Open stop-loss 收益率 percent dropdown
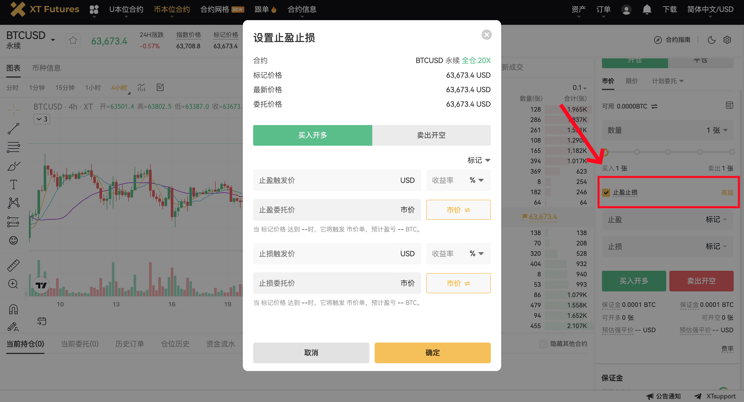Screen dimensions: 744x402 coord(476,253)
